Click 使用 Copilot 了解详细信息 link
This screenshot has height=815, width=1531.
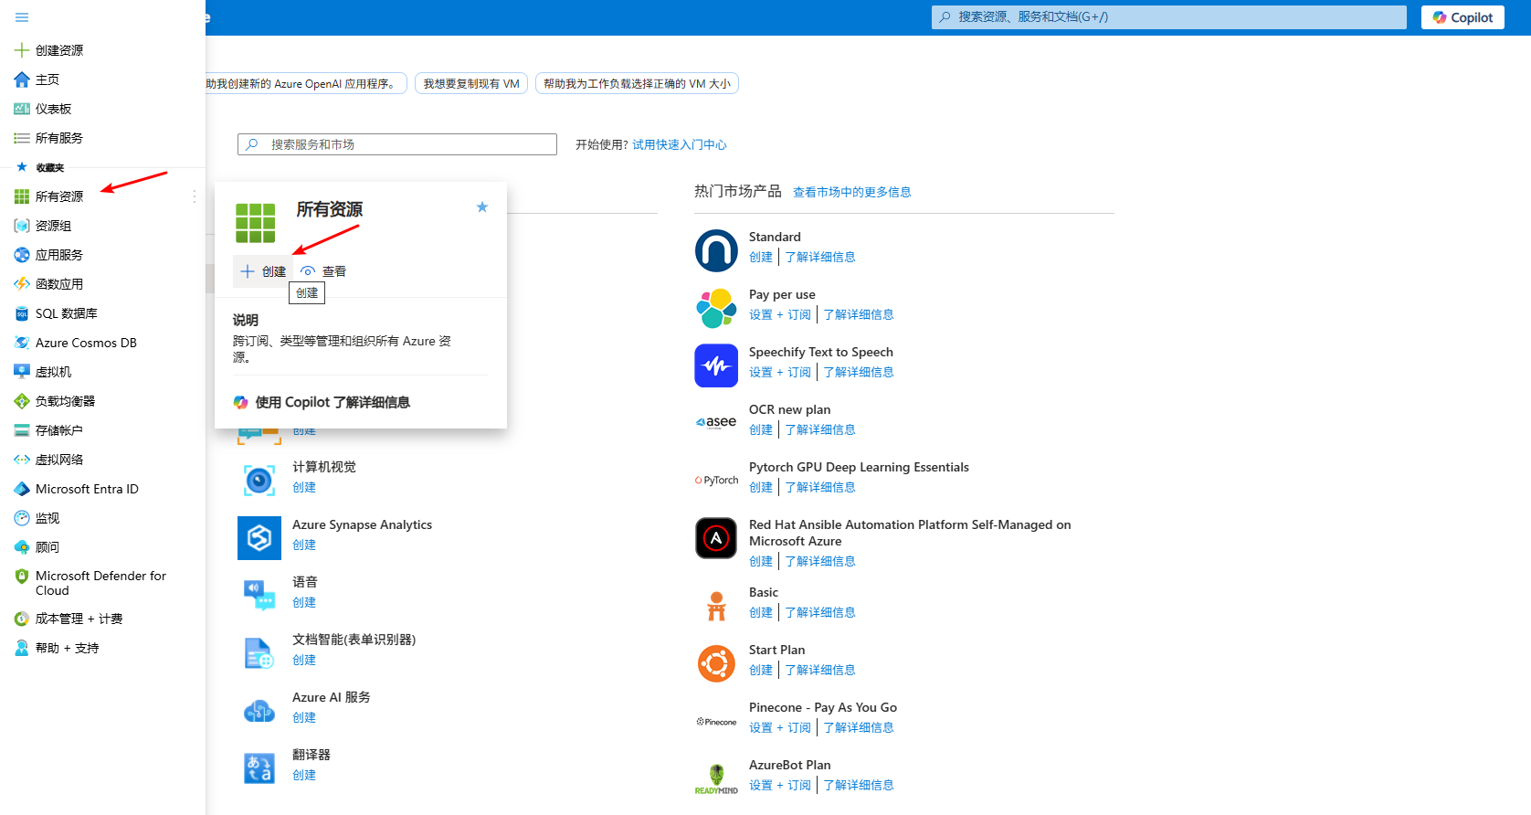click(322, 402)
